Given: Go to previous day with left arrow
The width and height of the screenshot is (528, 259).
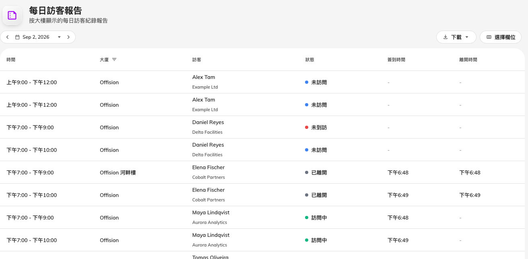Looking at the screenshot, I should (x=7, y=37).
